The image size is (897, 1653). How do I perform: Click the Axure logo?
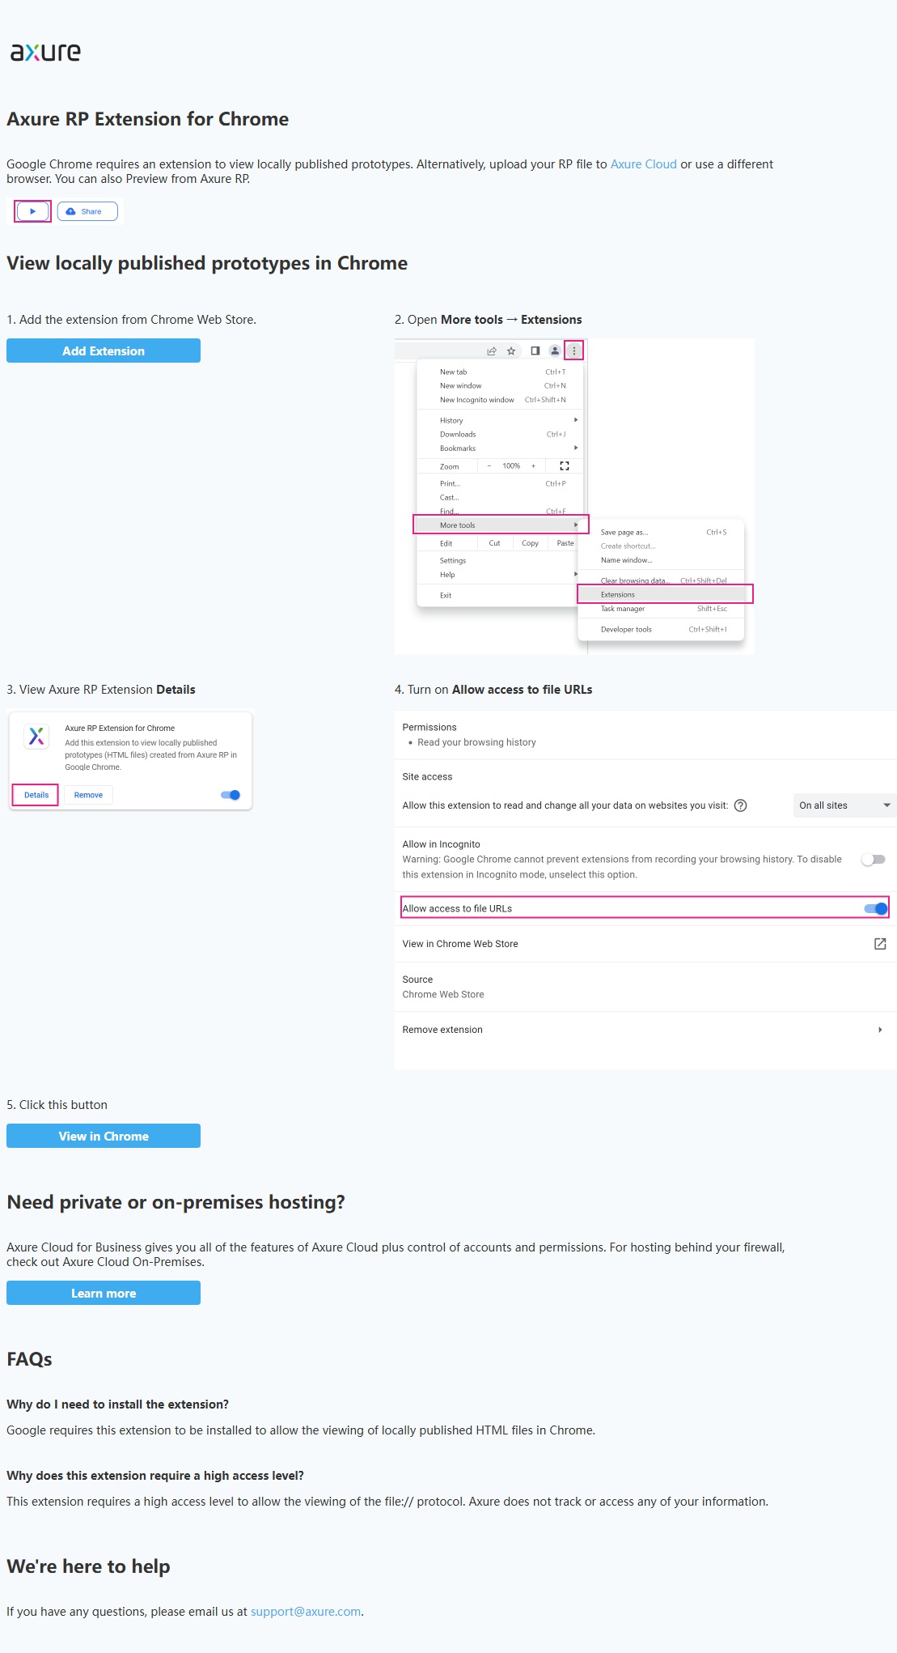[x=45, y=53]
